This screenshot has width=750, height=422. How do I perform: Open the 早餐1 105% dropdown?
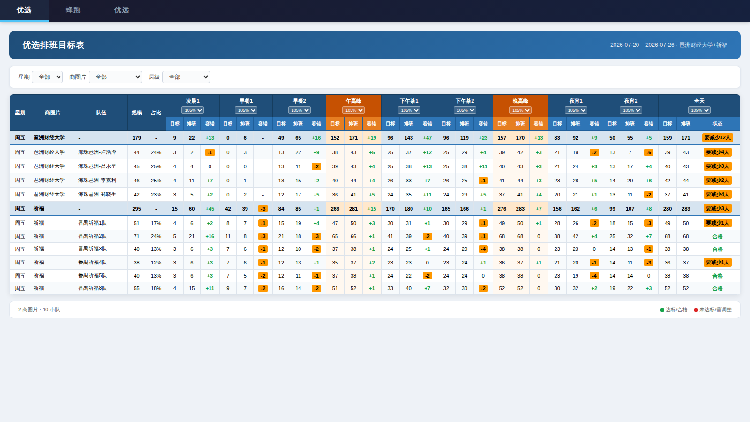pos(246,110)
